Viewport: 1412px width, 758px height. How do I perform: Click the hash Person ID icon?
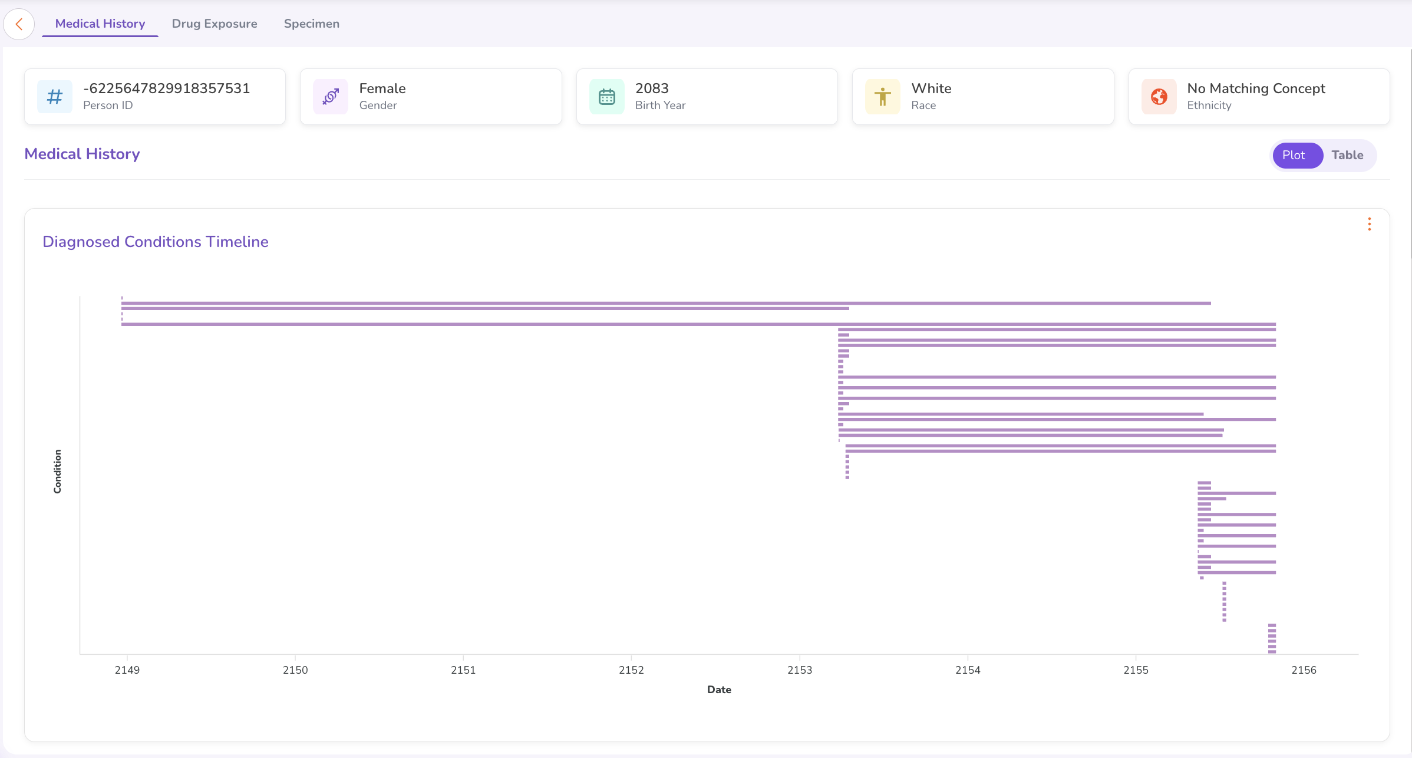[x=55, y=97]
